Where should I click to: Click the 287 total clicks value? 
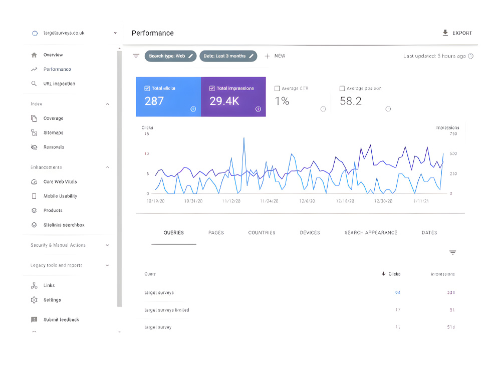(154, 101)
